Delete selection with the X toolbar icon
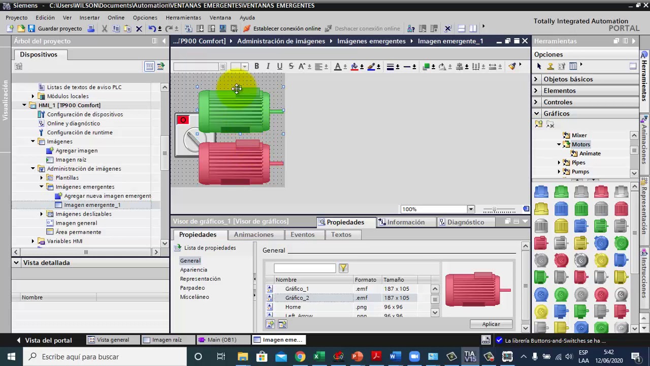650x366 pixels. [139, 28]
